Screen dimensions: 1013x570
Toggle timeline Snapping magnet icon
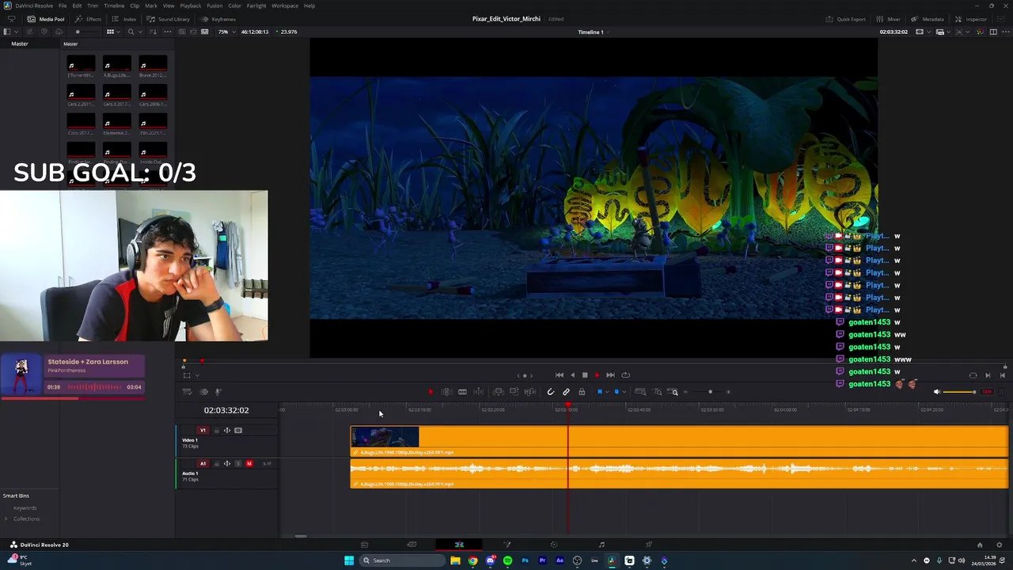(551, 392)
